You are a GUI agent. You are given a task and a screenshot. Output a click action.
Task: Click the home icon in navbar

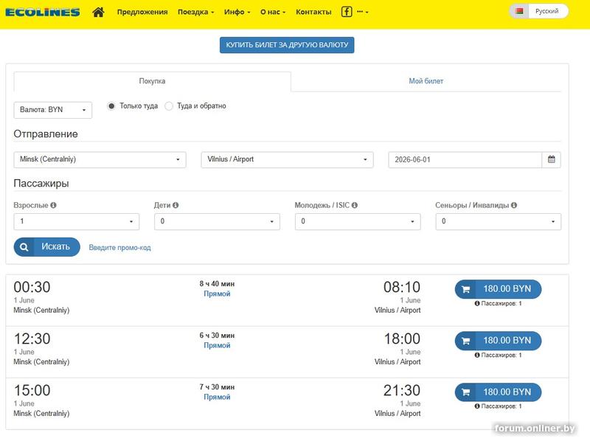(x=98, y=13)
